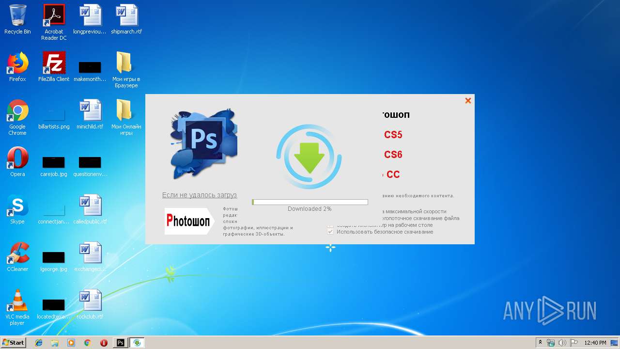Select minichild.rtf document
The width and height of the screenshot is (620, 349).
point(90,114)
